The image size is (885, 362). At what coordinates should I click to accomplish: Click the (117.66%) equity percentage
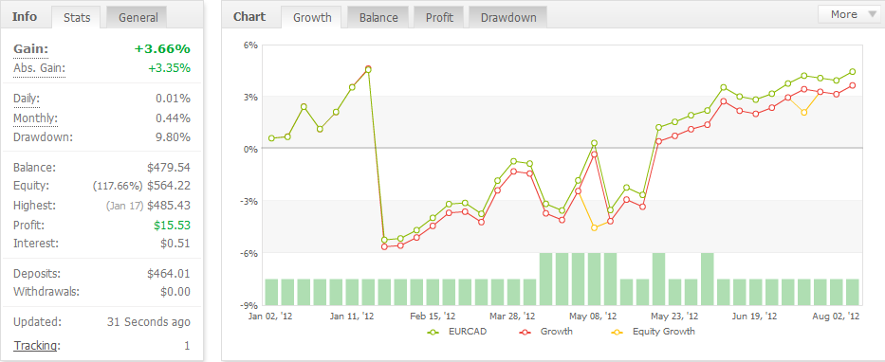[118, 186]
